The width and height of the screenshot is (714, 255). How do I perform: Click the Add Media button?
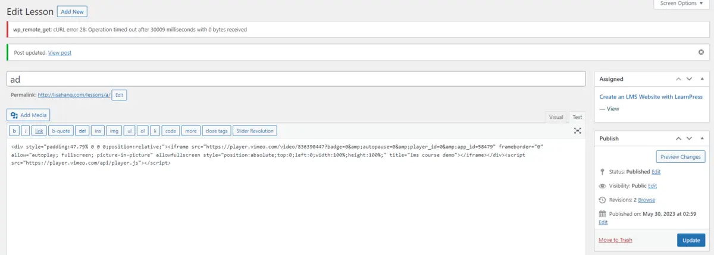pyautogui.click(x=29, y=115)
